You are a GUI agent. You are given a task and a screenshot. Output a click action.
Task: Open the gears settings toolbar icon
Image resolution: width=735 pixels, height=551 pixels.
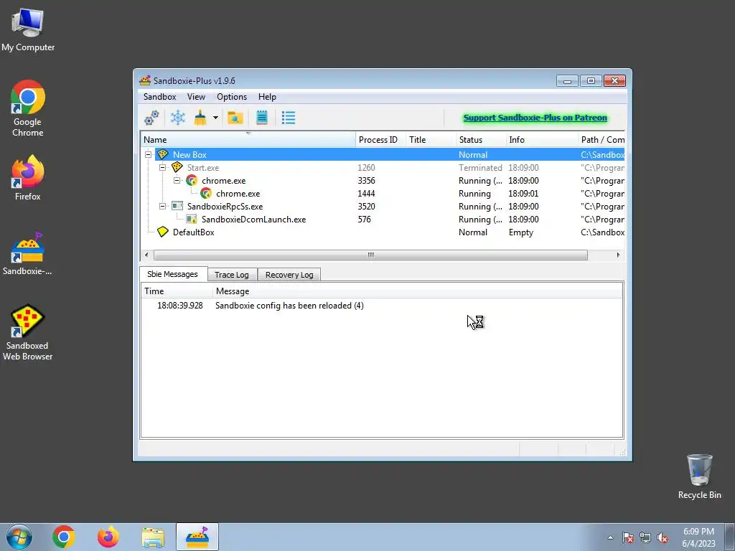click(151, 118)
